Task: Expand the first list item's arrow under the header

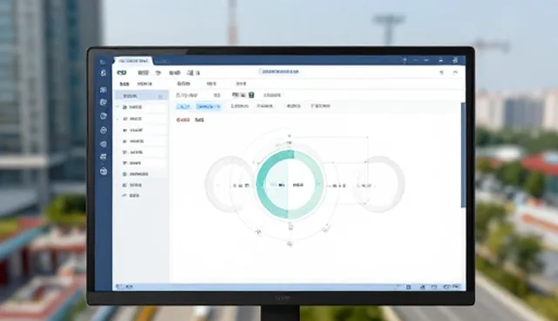Action: [118, 106]
